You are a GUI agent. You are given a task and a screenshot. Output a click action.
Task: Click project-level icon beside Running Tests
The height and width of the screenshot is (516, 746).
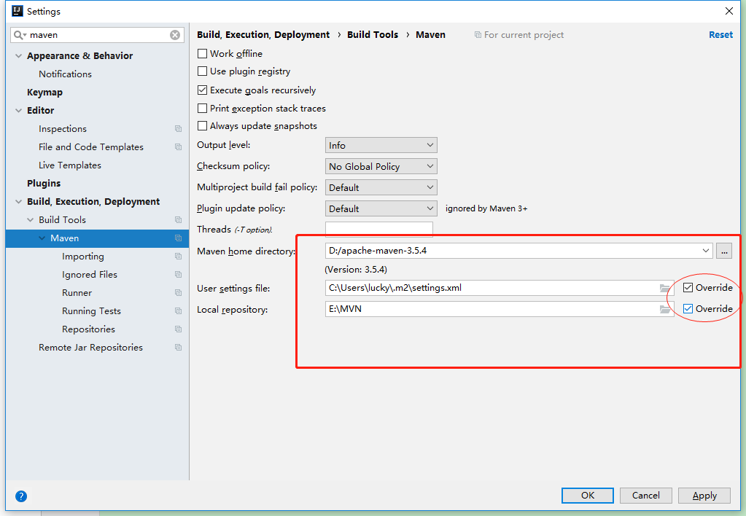click(179, 311)
